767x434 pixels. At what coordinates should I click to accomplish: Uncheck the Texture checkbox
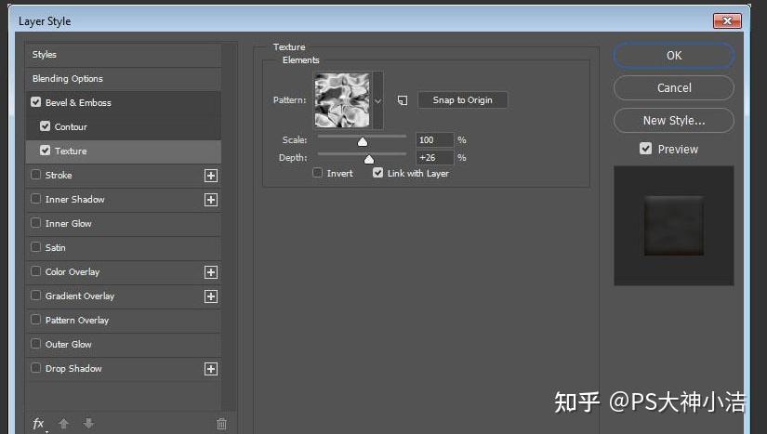tap(45, 151)
